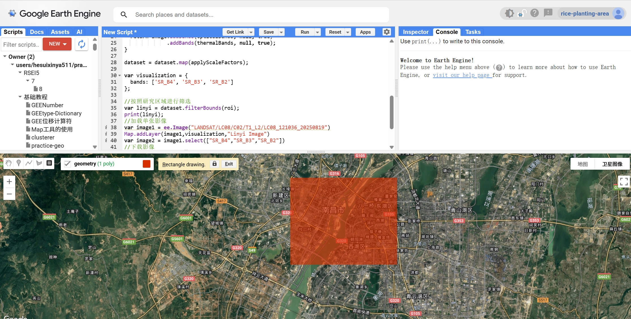Lock the rectangle drawing geometry
The image size is (631, 319).
(215, 164)
